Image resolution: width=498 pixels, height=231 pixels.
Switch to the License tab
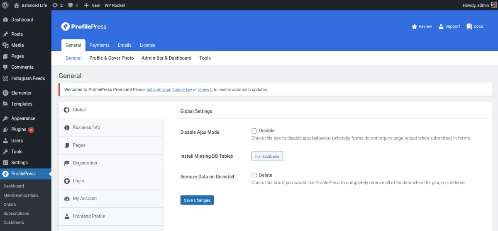(x=147, y=45)
